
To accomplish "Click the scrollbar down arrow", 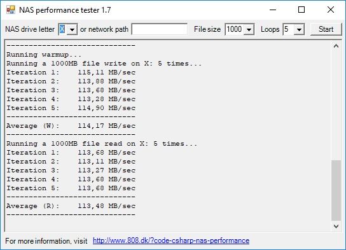I will [x=336, y=226].
